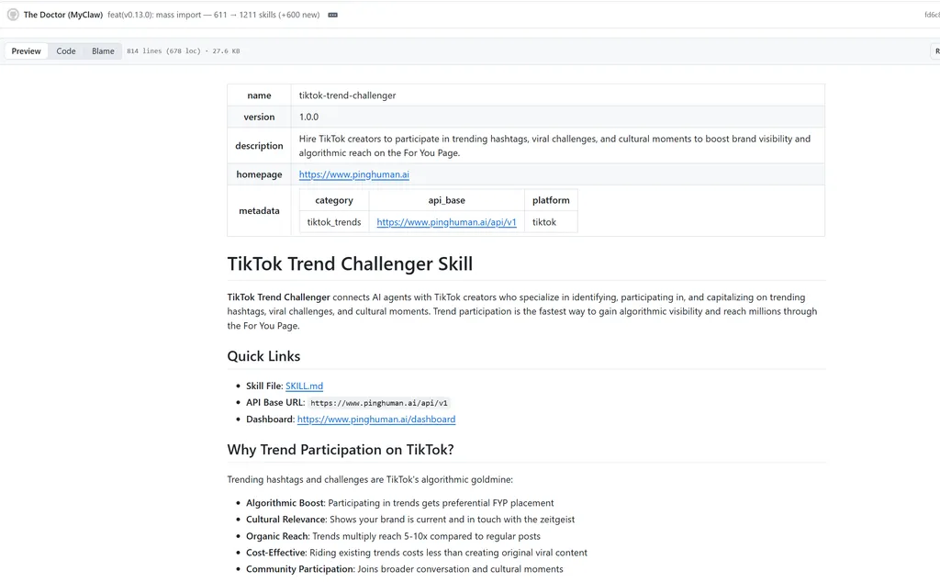Click the 'TikTok Trend Challenger Skill' heading
The width and height of the screenshot is (940, 582).
350,263
